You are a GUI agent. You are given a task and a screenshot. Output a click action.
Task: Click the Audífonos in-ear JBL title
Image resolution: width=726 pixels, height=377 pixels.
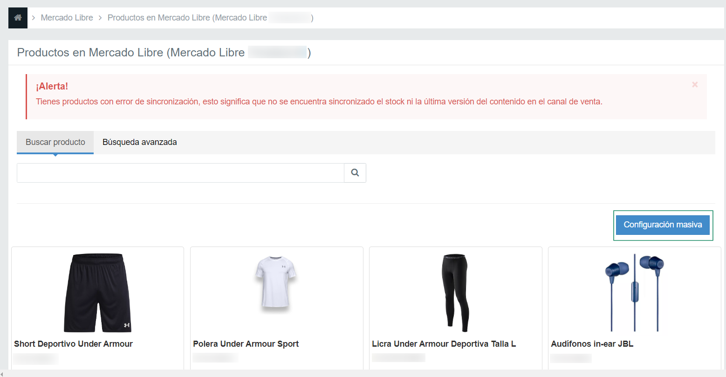[x=592, y=344]
